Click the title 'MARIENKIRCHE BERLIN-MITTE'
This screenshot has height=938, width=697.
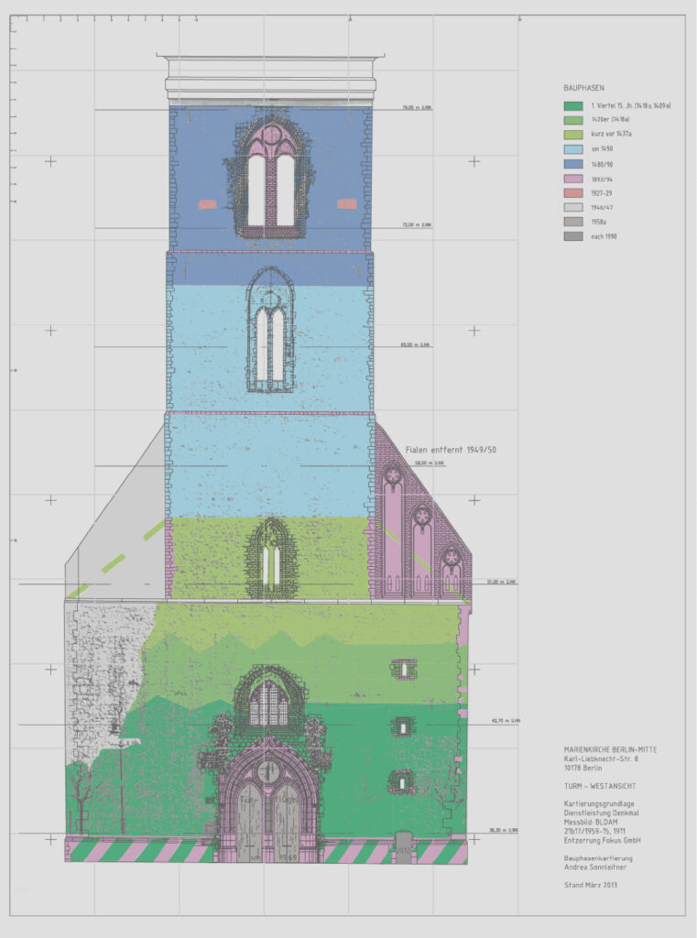click(610, 749)
